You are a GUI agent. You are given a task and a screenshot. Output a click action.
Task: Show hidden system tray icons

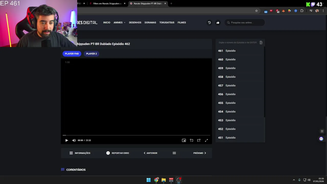click(x=294, y=180)
